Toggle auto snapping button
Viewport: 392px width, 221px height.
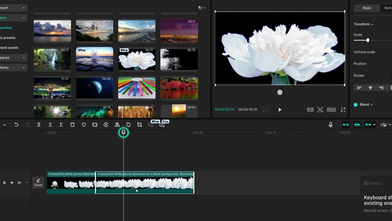tap(357, 125)
